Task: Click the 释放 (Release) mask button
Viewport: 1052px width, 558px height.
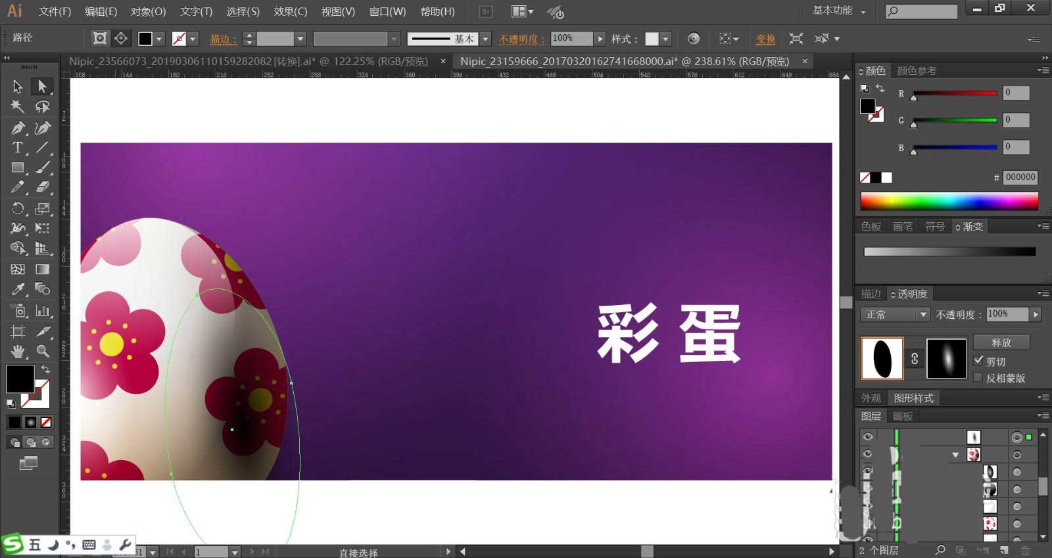Action: point(1001,342)
